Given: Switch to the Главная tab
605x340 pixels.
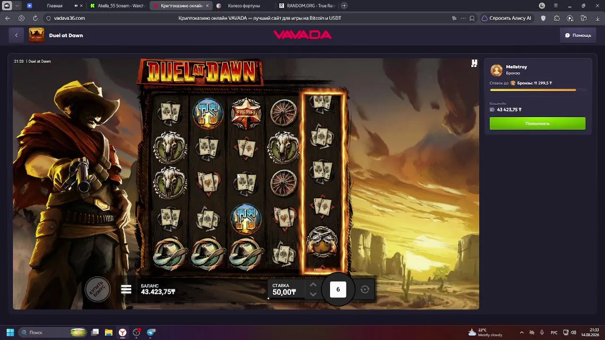Looking at the screenshot, I should coord(55,6).
